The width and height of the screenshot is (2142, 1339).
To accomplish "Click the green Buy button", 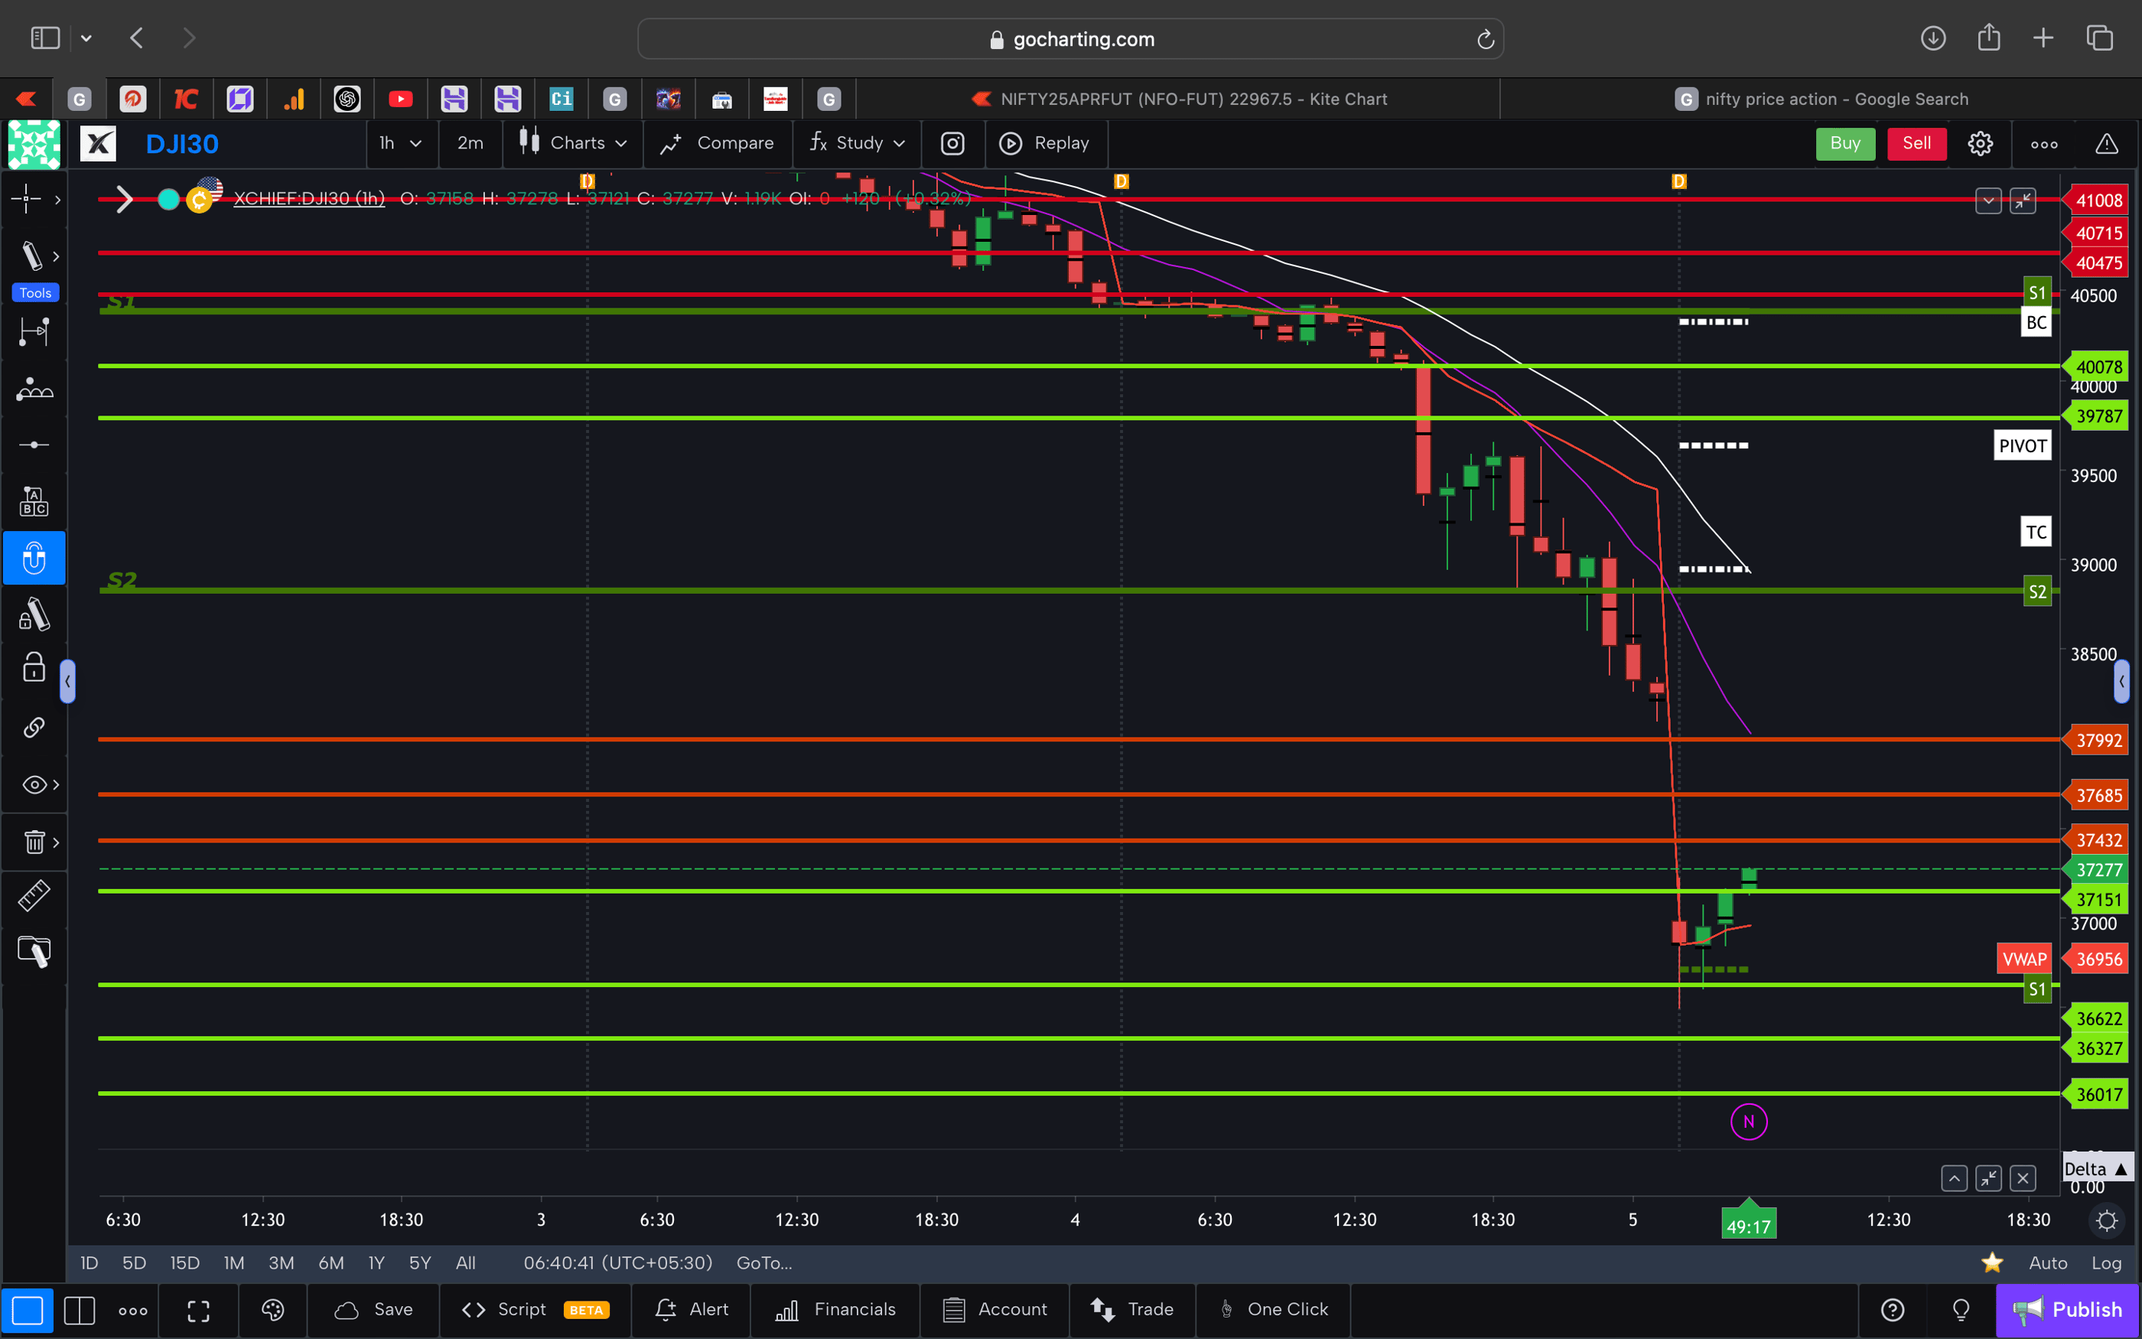I will (1844, 142).
